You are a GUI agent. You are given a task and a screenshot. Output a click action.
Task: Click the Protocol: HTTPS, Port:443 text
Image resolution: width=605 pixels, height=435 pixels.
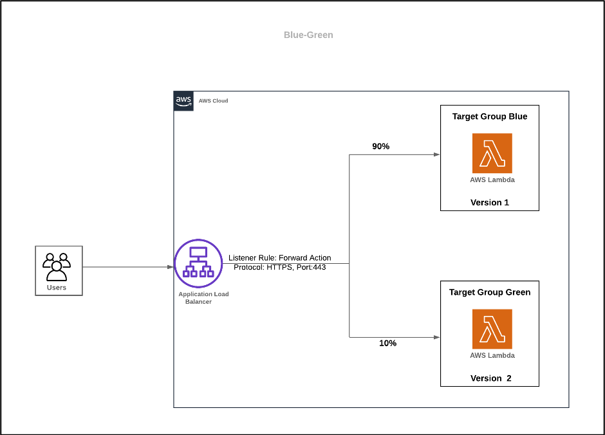(280, 267)
